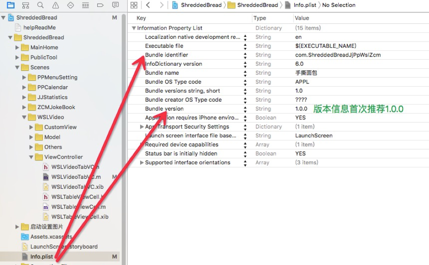Screen dimensions: 429x265
Task: Expand the Others folder
Action: (x=31, y=147)
